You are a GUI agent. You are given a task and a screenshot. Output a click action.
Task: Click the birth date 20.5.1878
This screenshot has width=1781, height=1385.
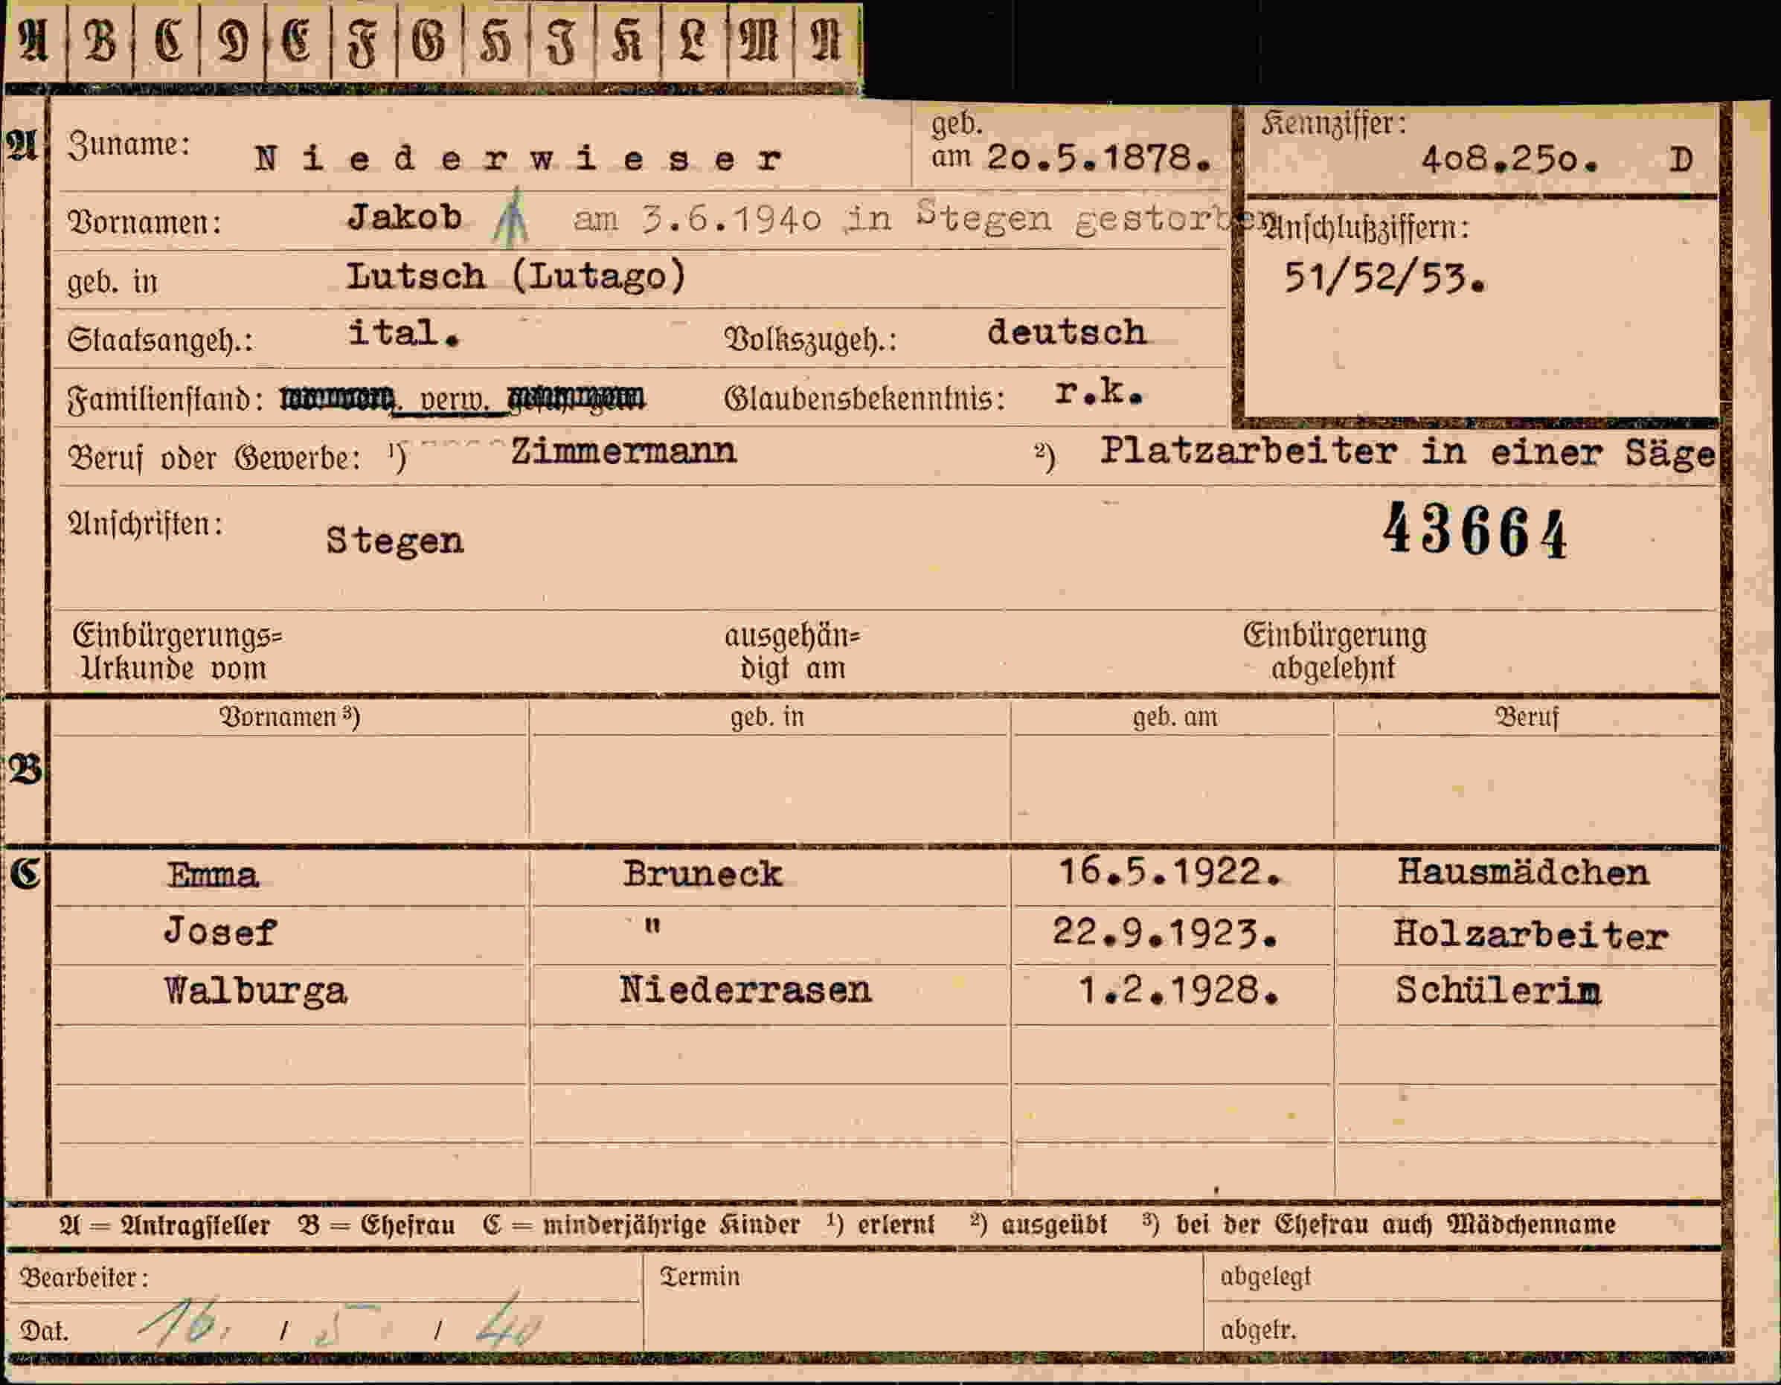click(1100, 158)
